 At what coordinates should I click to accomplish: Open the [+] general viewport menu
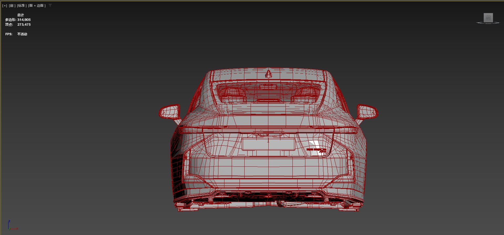(5, 6)
